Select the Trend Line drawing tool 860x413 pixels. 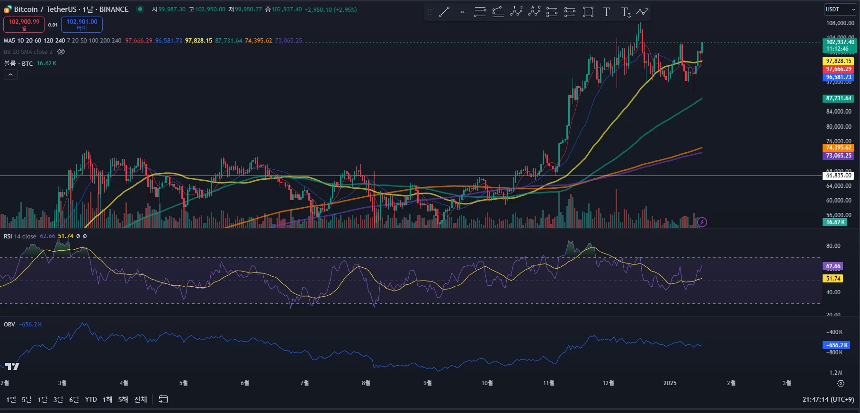click(x=444, y=12)
